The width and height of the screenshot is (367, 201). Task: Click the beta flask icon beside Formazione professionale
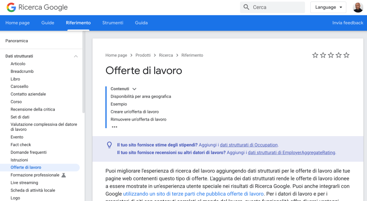point(64,175)
